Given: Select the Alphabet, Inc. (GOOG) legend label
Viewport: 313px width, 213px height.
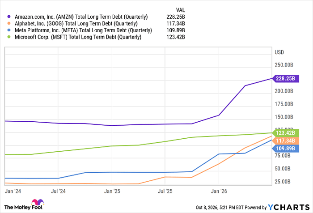Looking at the screenshot, I should point(76,24).
